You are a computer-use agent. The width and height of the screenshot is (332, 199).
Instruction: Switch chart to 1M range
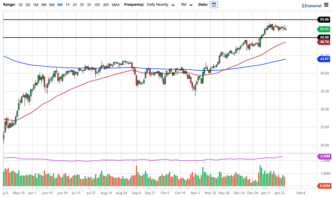[35, 5]
